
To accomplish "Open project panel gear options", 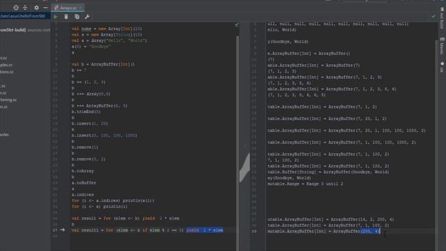I will tap(36, 8).
